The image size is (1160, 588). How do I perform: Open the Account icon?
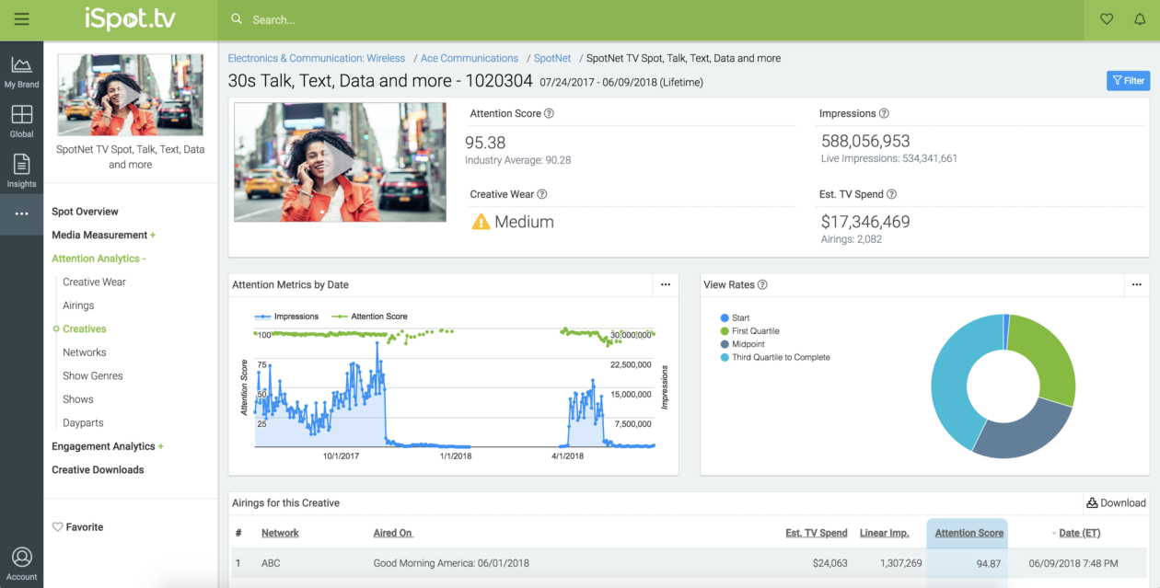pos(21,563)
